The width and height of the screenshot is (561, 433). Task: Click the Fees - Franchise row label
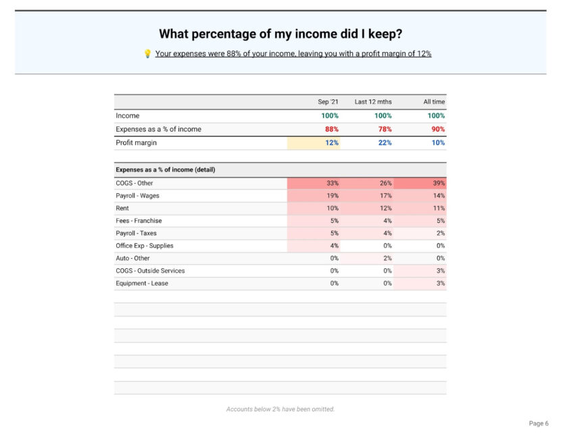(139, 221)
